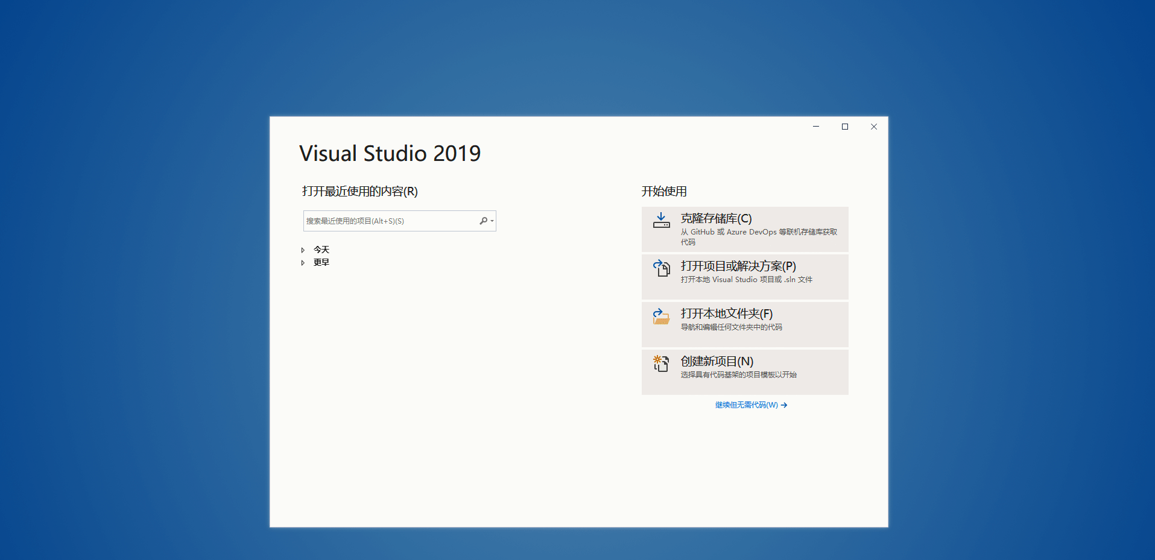1155x560 pixels.
Task: Click the disclosure triangle beside 今天
Action: 303,249
